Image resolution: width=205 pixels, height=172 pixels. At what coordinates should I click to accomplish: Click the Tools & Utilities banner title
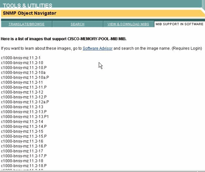pyautogui.click(x=27, y=6)
